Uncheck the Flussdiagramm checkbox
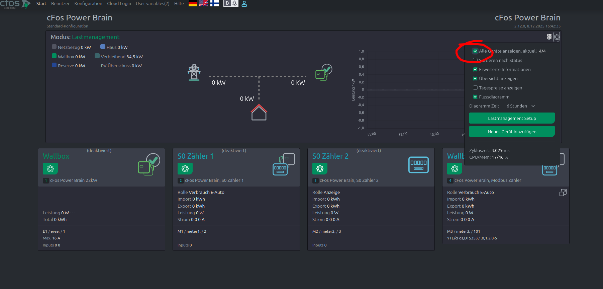This screenshot has width=603, height=289. [x=475, y=97]
